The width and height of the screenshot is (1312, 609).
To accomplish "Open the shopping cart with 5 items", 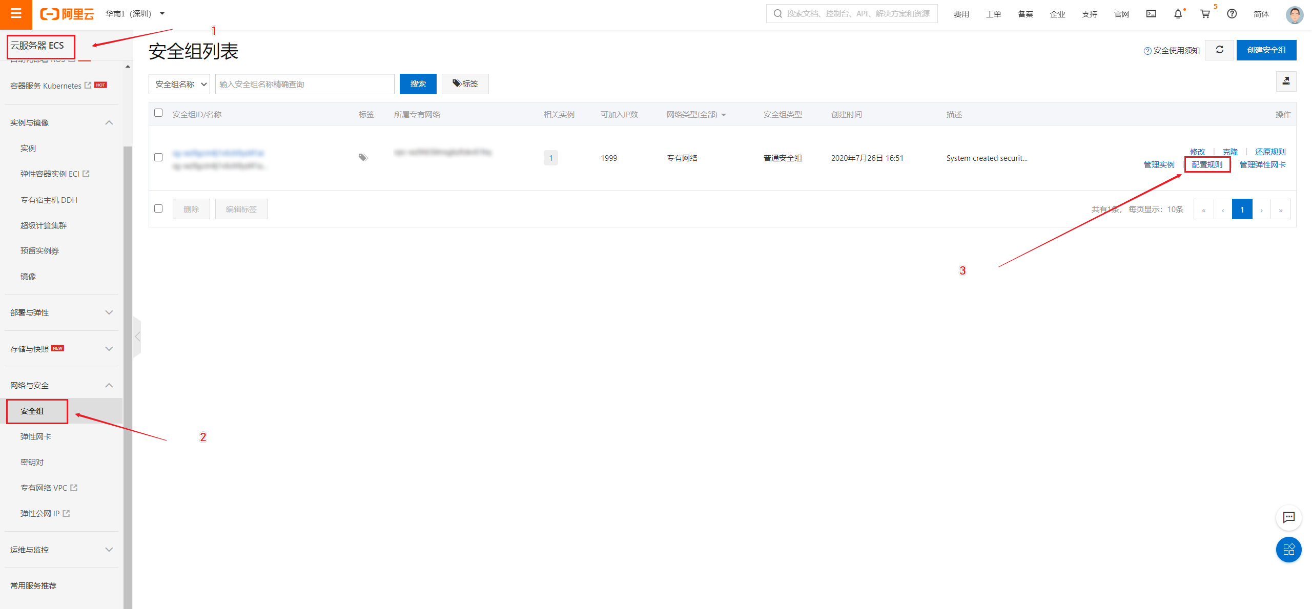I will [1205, 14].
